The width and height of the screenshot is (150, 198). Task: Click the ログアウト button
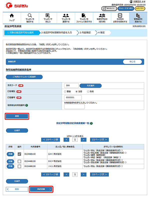(x=140, y=8)
